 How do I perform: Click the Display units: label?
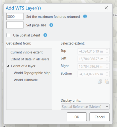pos(71,101)
